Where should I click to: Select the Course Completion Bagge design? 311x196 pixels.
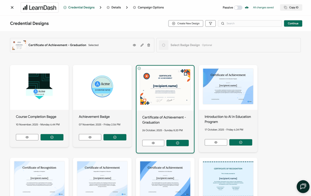[52, 137]
